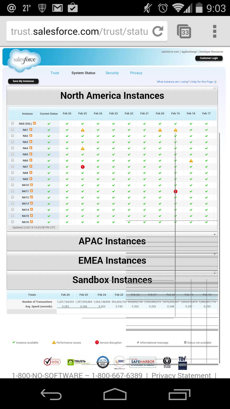230x409 pixels.
Task: Click the help question mark icon
Action: [x=215, y=82]
